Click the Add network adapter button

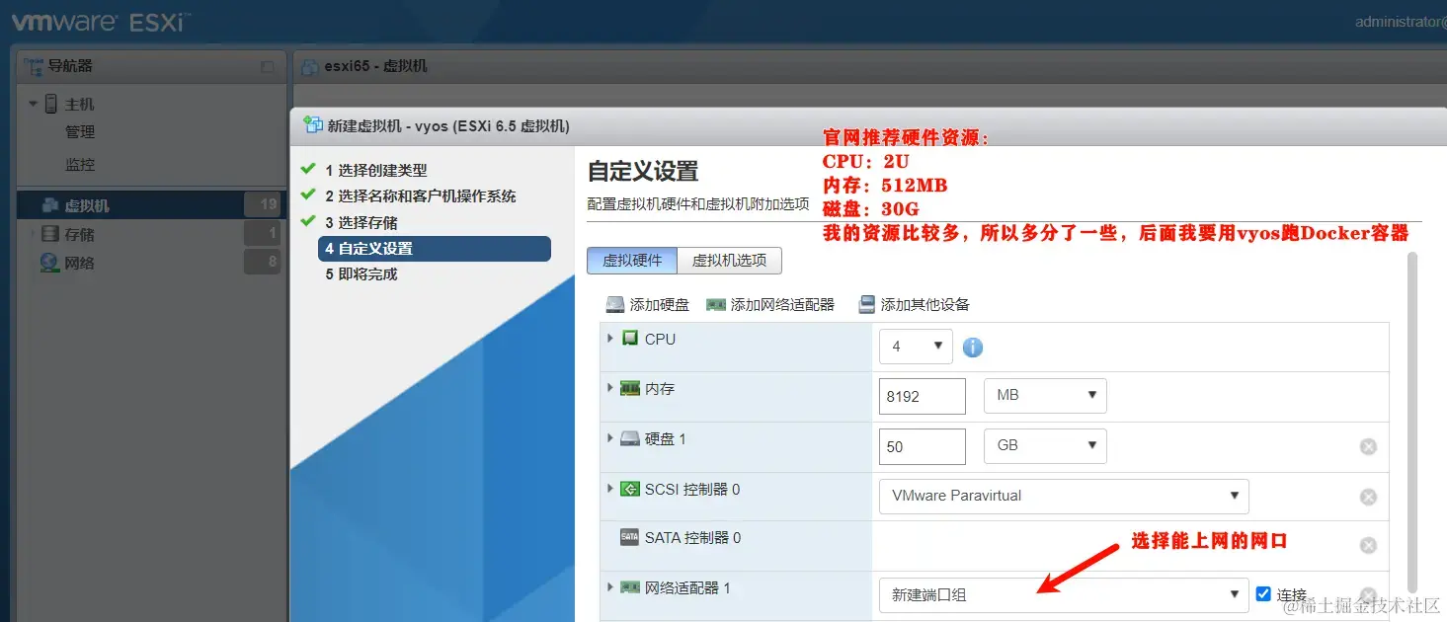(770, 304)
